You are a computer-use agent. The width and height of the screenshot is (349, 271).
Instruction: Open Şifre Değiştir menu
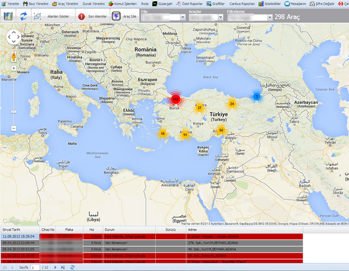click(x=322, y=3)
